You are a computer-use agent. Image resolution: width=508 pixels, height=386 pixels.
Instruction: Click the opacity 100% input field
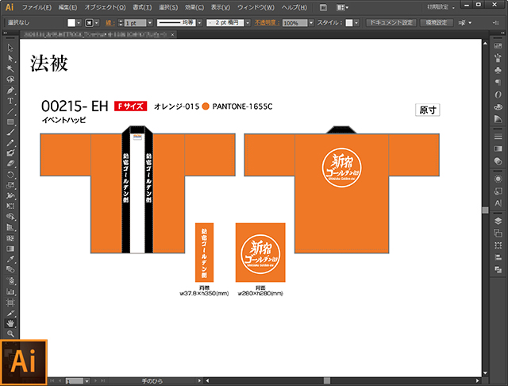(291, 24)
